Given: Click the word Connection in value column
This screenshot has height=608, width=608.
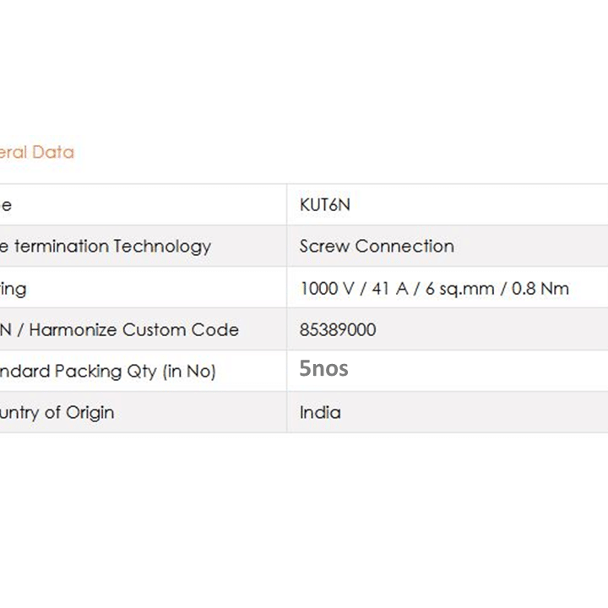Looking at the screenshot, I should click(404, 247).
